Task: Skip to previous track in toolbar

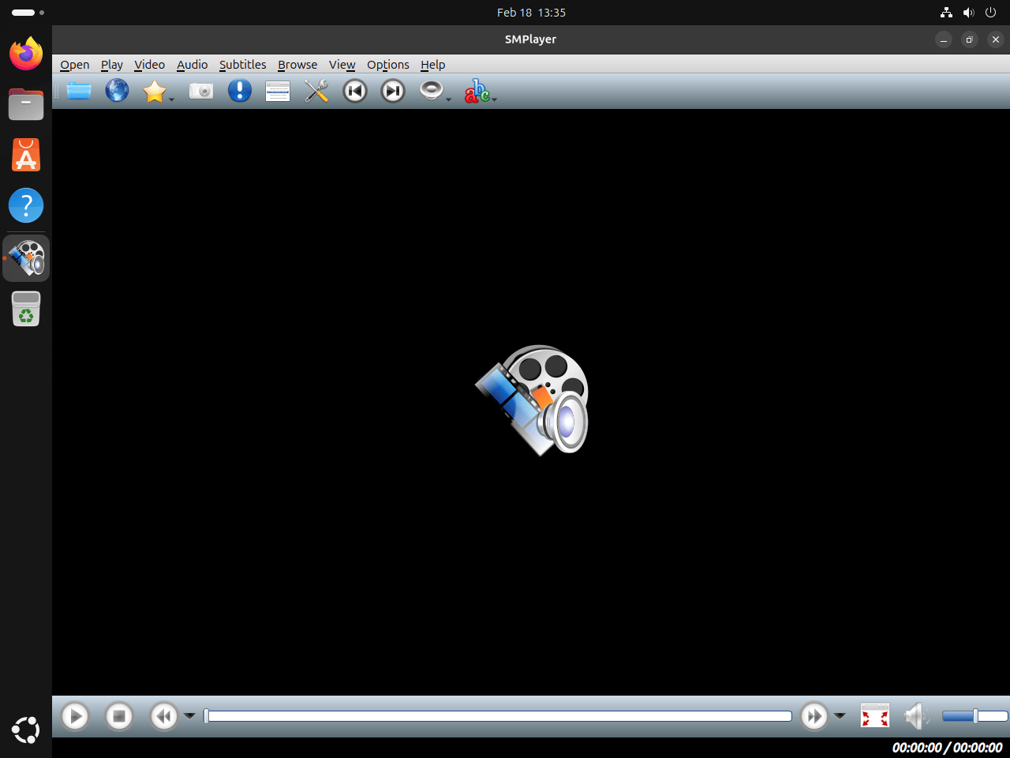Action: pos(355,92)
